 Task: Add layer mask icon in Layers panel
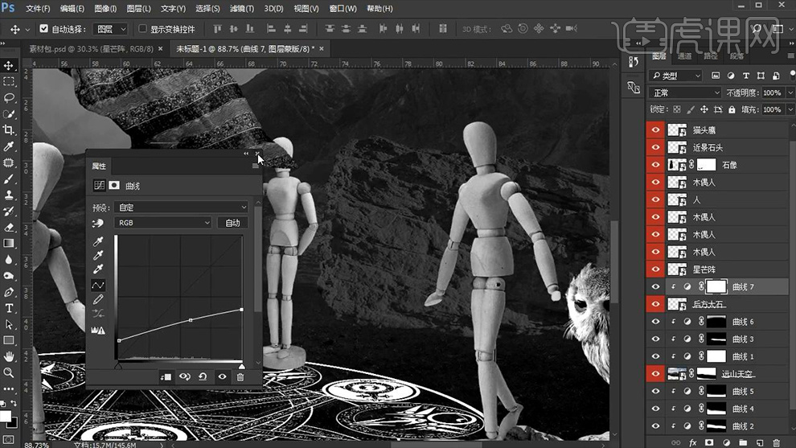tap(709, 442)
